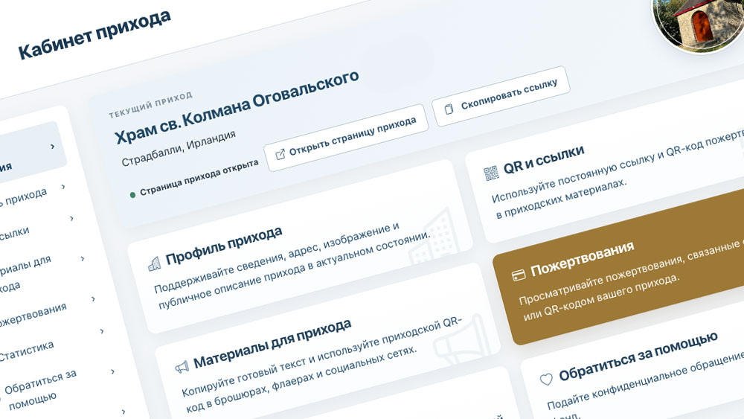Image resolution: width=744 pixels, height=419 pixels.
Task: Click the QR code icon beside QR и ссылки
Action: pos(491,173)
